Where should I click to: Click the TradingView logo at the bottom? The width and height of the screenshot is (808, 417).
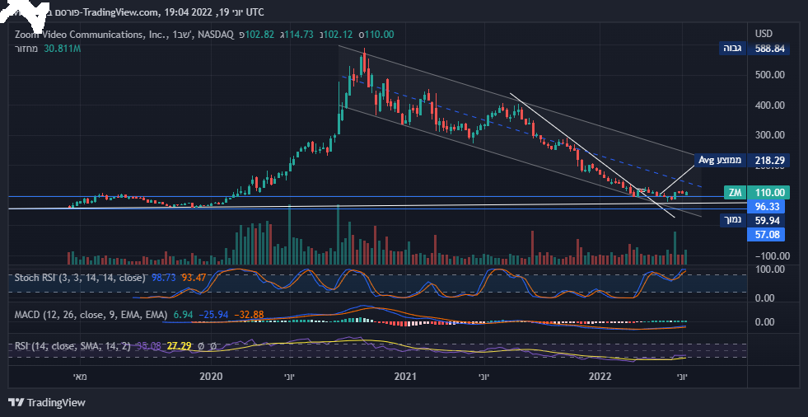click(x=47, y=402)
